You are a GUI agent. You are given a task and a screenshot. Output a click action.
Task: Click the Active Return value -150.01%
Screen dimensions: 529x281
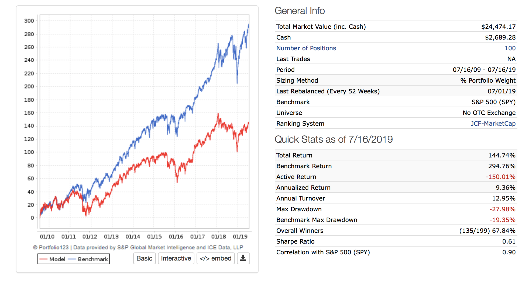pos(500,177)
